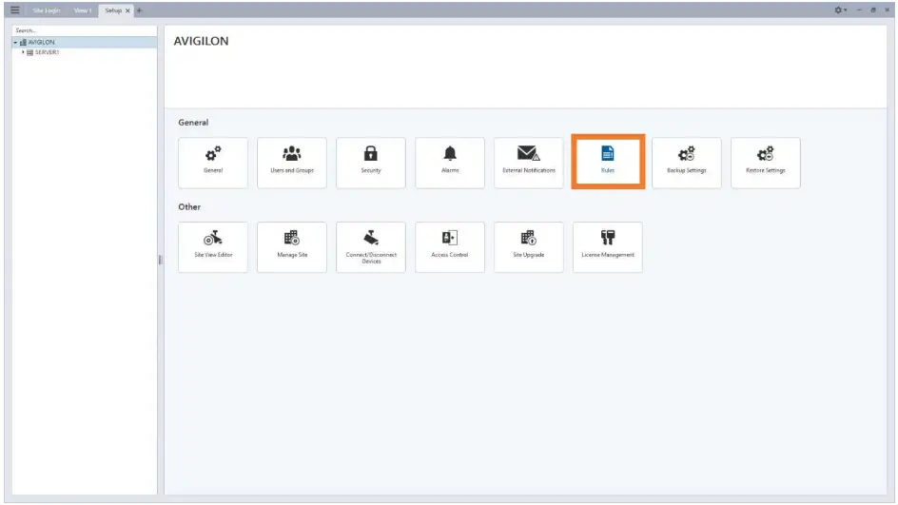
Task: Click the Search field in site tree
Action: pyautogui.click(x=84, y=30)
